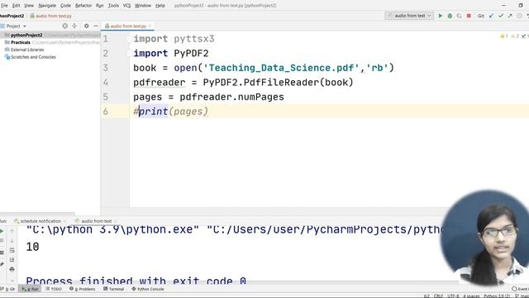Click the output value '10' in console

32,247
